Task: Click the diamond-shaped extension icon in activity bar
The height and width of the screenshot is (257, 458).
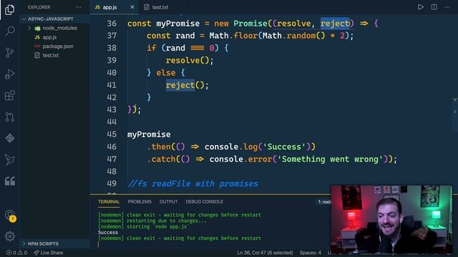Action: coord(9,138)
